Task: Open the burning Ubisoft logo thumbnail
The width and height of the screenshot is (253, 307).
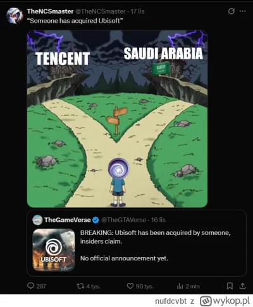Action: pyautogui.click(x=54, y=250)
